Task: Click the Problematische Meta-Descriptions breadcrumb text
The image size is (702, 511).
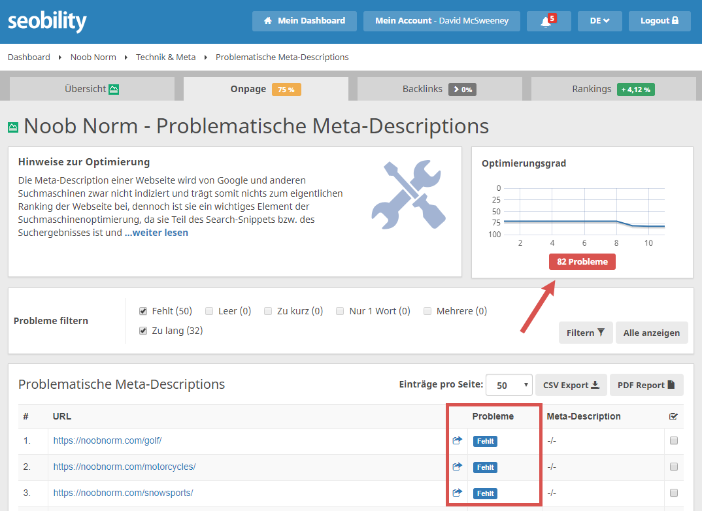Action: click(x=282, y=58)
